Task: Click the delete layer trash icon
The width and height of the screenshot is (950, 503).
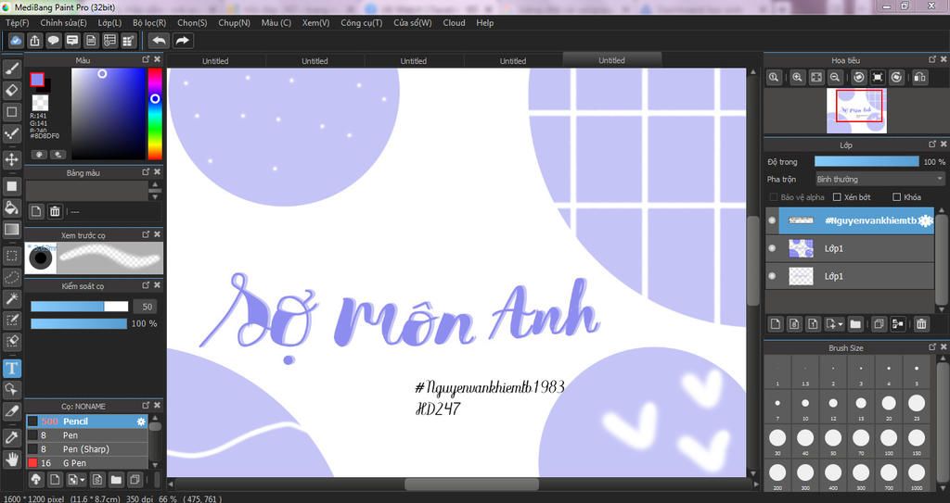Action: pyautogui.click(x=921, y=324)
